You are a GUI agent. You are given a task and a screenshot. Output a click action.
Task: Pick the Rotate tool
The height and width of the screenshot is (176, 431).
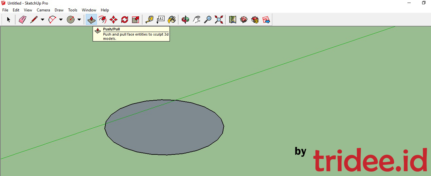click(x=124, y=20)
